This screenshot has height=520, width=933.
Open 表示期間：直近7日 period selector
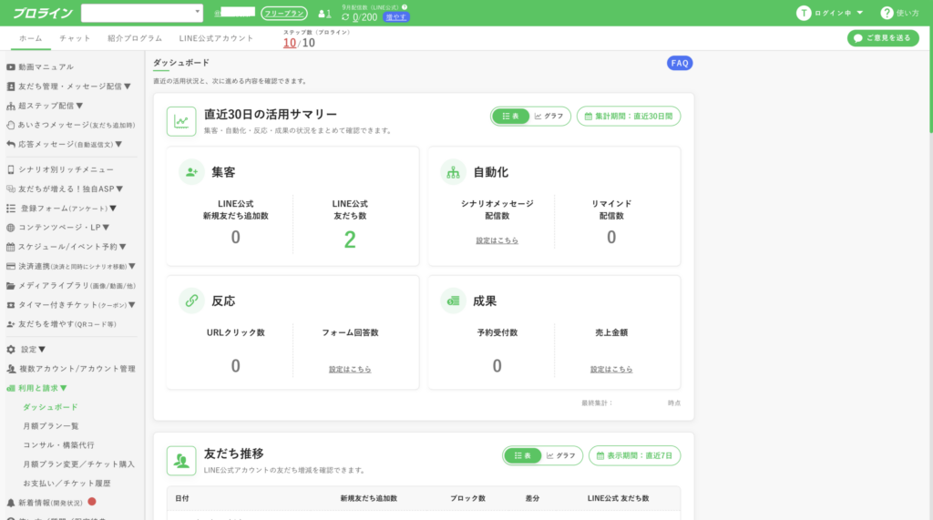(634, 455)
